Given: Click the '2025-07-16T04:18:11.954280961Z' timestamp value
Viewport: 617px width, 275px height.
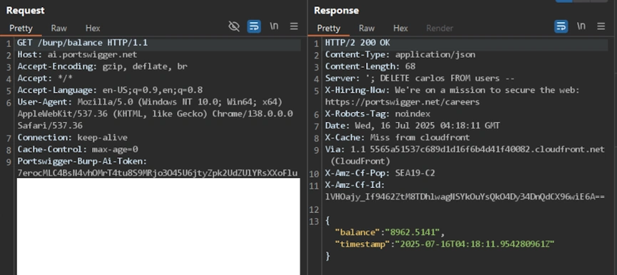Looking at the screenshot, I should (x=475, y=244).
